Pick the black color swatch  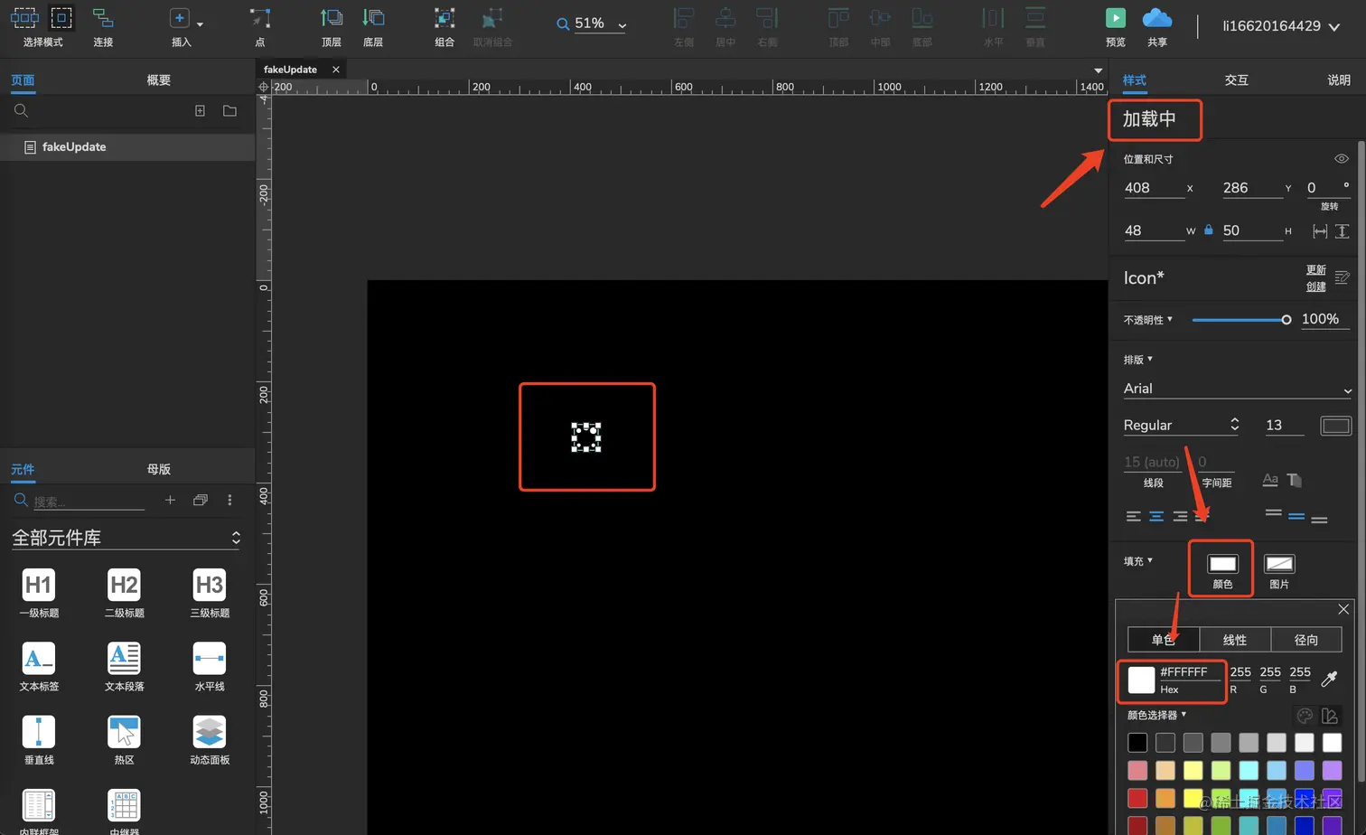[1137, 743]
